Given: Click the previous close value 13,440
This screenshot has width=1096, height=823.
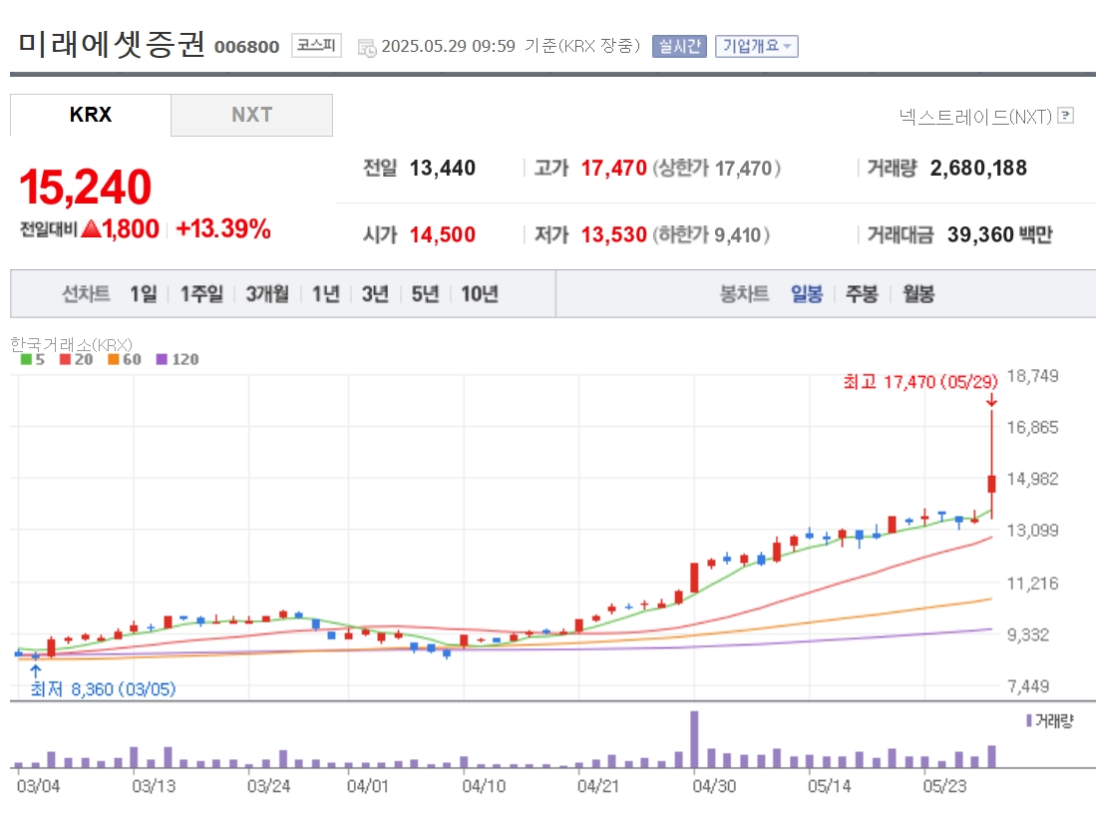Looking at the screenshot, I should (443, 168).
